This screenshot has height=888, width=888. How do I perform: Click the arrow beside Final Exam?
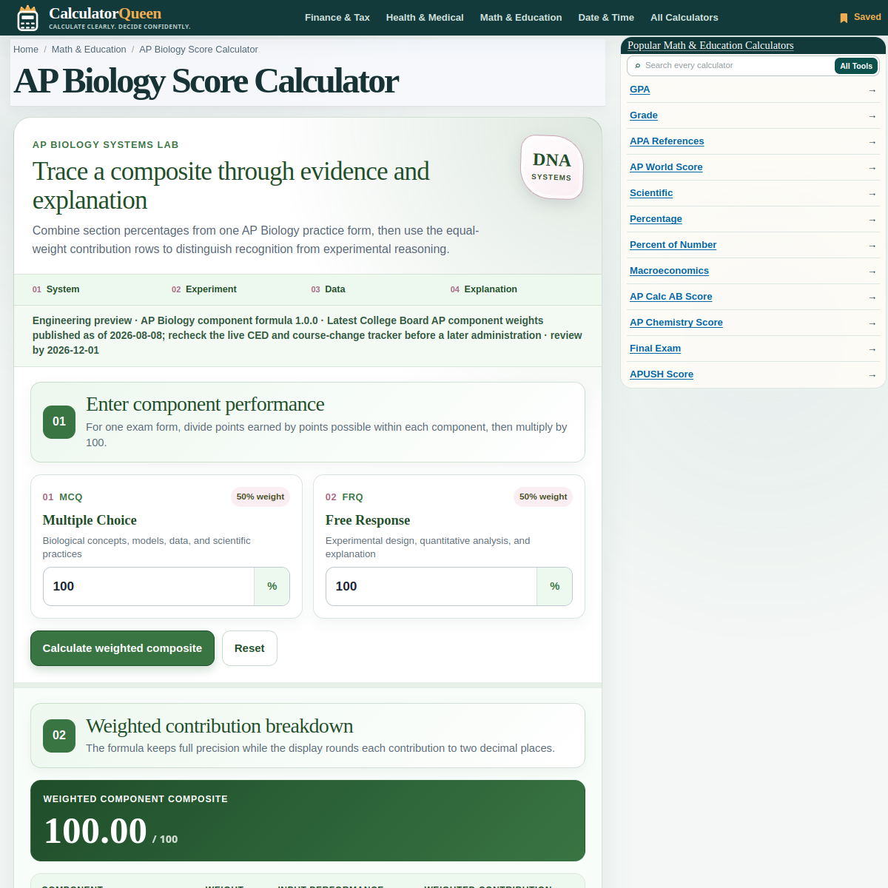pos(872,349)
